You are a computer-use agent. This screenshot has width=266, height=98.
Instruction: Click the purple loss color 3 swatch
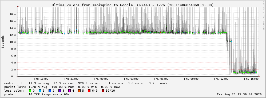tap(60, 91)
